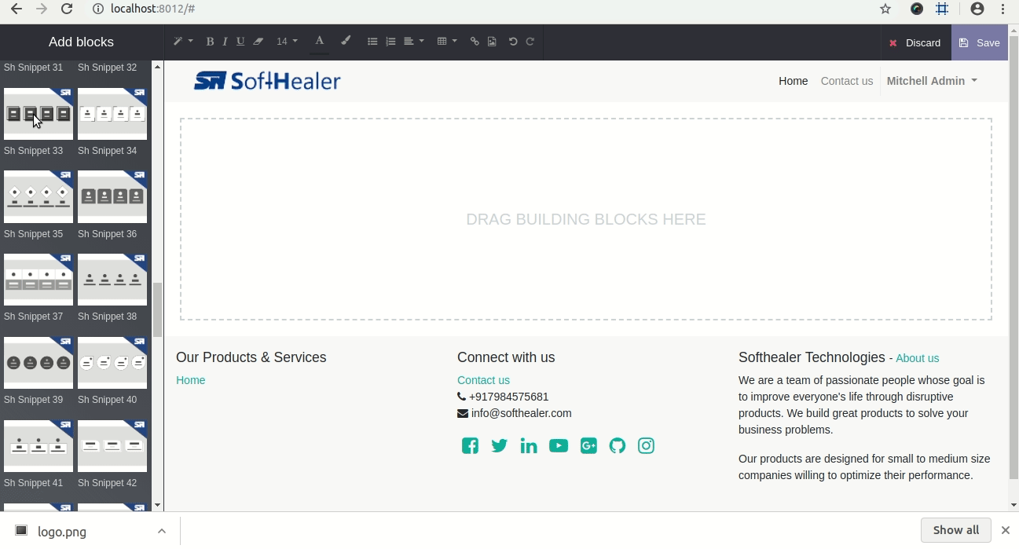This screenshot has height=549, width=1019.
Task: Discard the page changes
Action: (915, 42)
